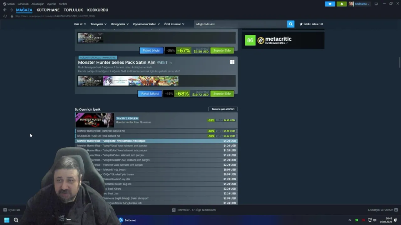Open the Görünüm menu
401x225 pixels.
pyautogui.click(x=23, y=4)
